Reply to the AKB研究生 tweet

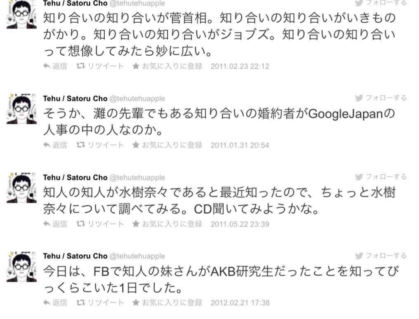[55, 302]
